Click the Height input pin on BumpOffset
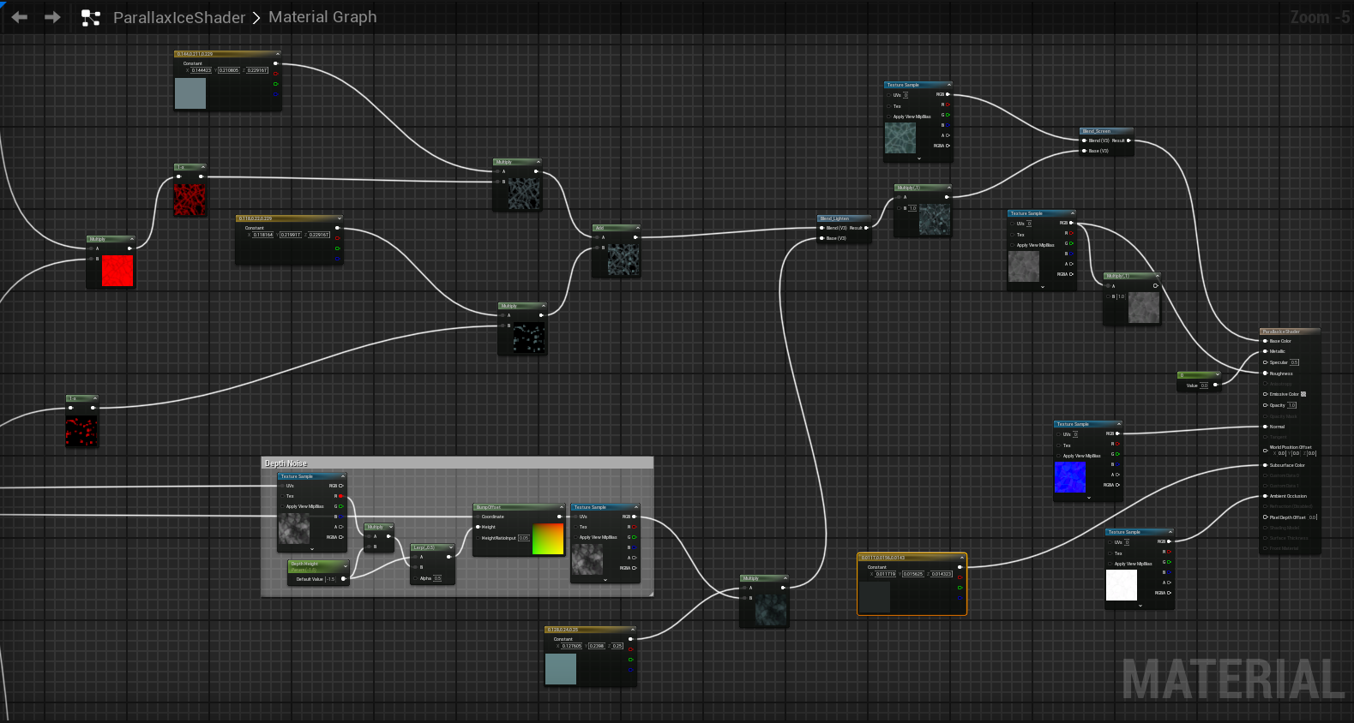 click(478, 527)
